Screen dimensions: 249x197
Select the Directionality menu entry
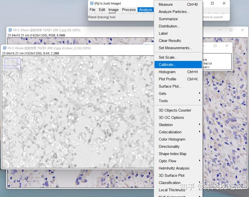[x=178, y=146]
